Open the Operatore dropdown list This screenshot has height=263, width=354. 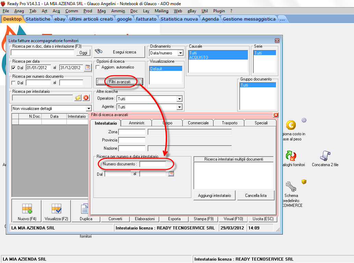pos(179,99)
